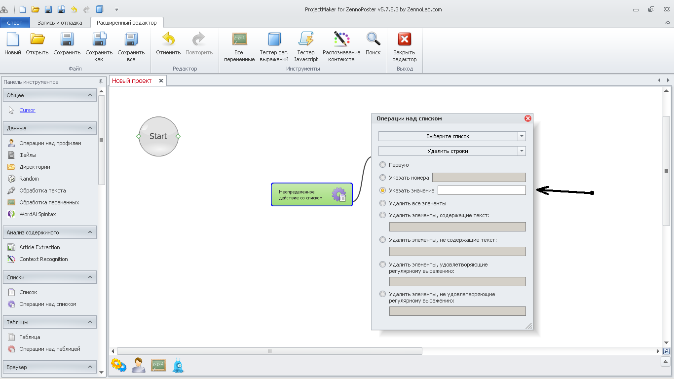Image resolution: width=674 pixels, height=379 pixels.
Task: Select 'Удалить все элементы' radio button
Action: click(x=382, y=203)
